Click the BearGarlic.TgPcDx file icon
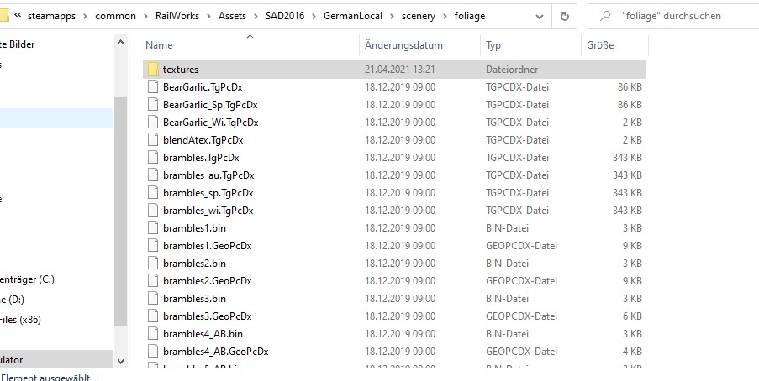 pyautogui.click(x=152, y=86)
